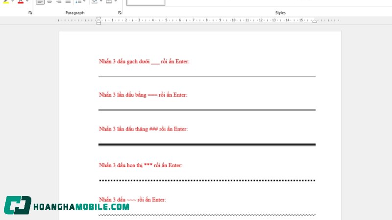Open the Font dialog launcher
This screenshot has width=392, height=220.
30,13
